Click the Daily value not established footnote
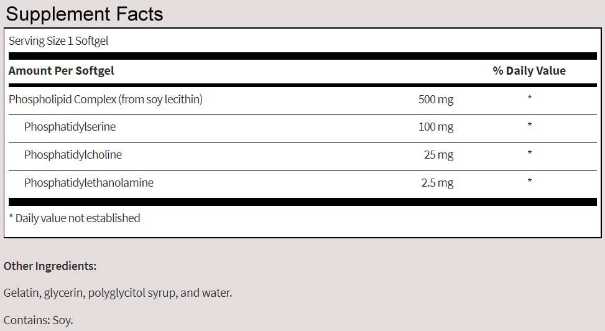 [x=74, y=218]
